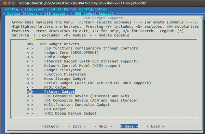Click Device Drivers in the breadcrumb path
This screenshot has width=205, height=134.
22,14
